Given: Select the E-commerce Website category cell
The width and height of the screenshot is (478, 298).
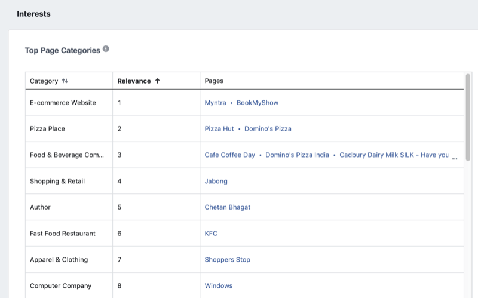Looking at the screenshot, I should 63,103.
